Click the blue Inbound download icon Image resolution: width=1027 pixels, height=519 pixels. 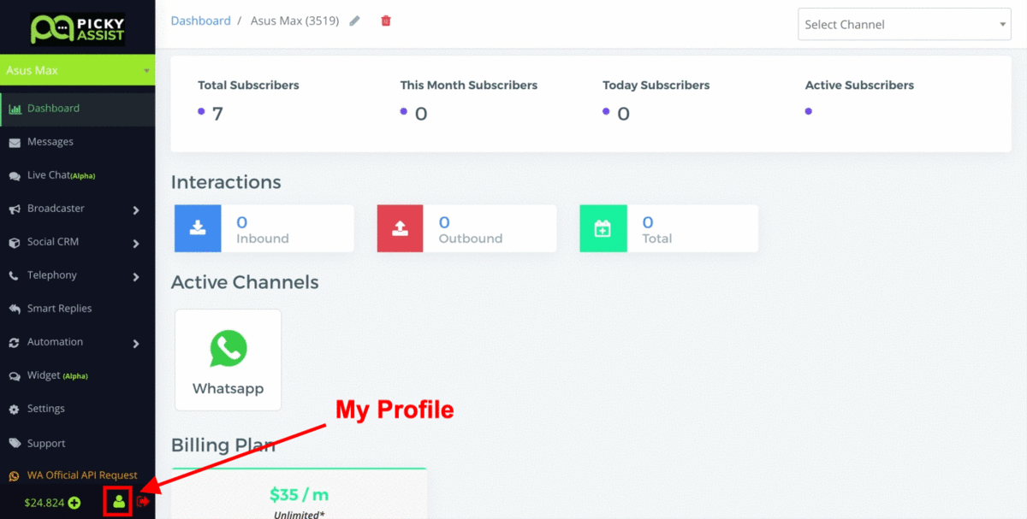[x=198, y=228]
